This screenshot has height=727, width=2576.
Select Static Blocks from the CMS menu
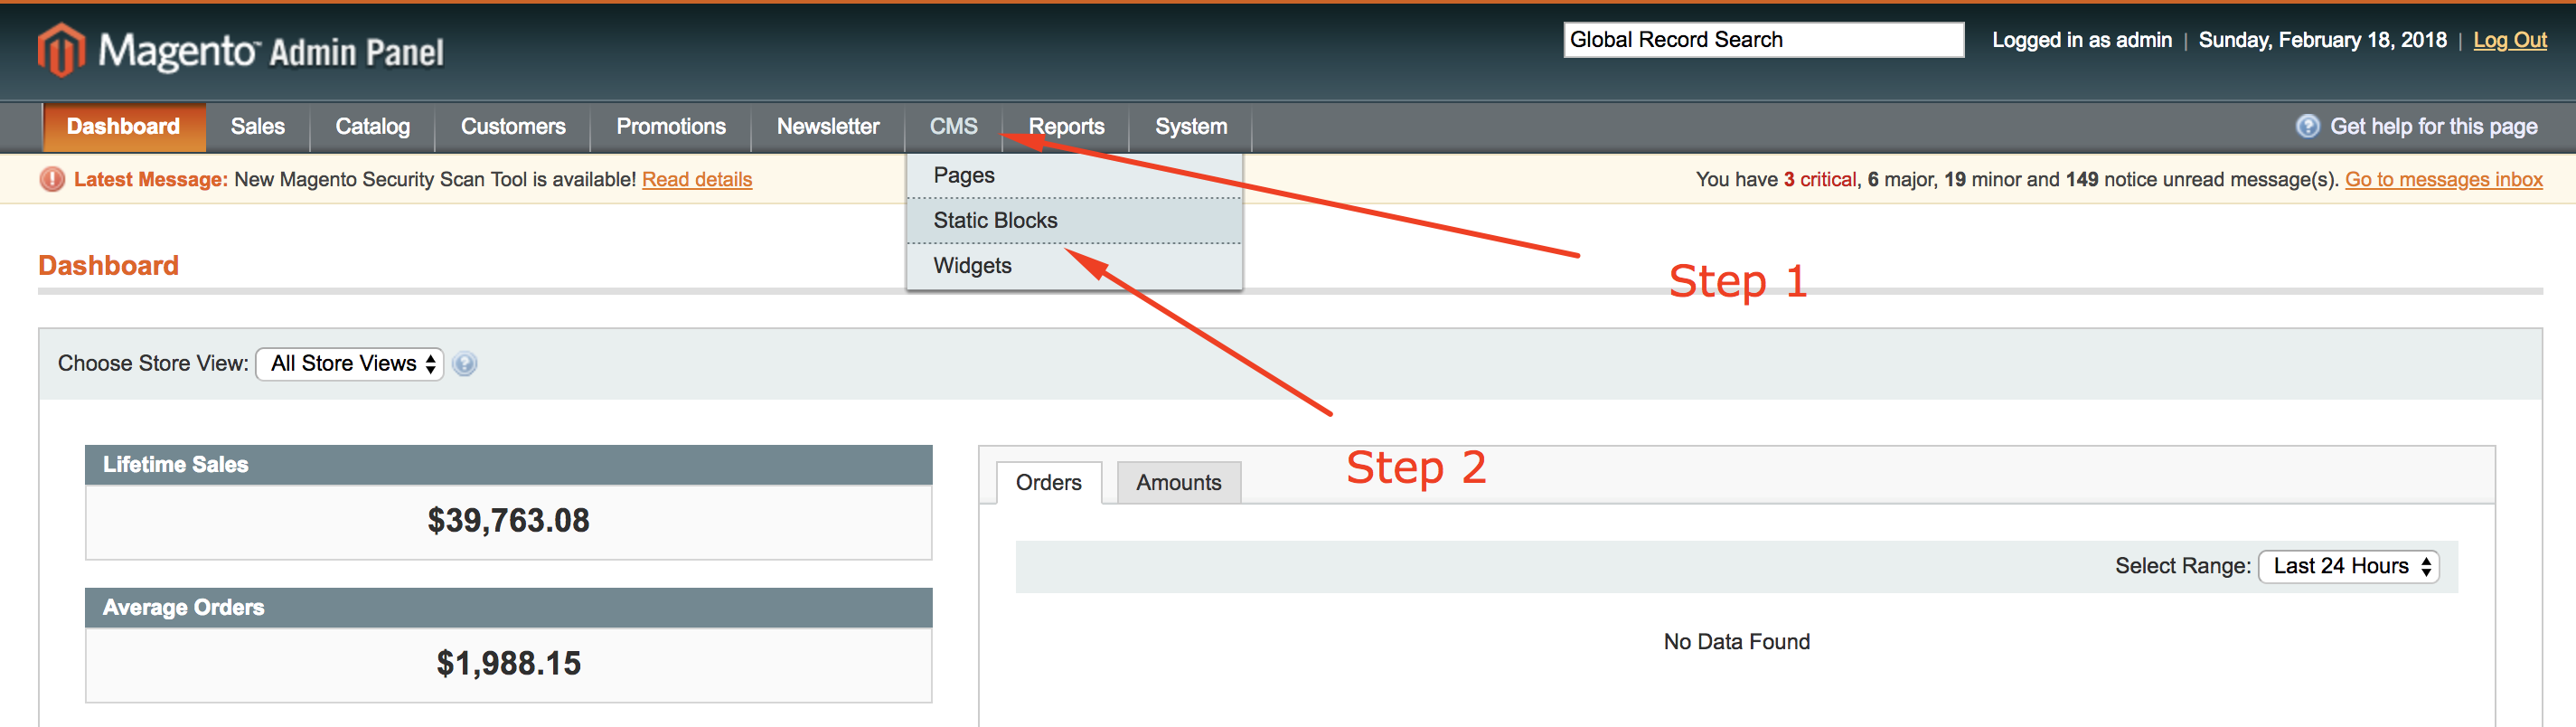1074,220
